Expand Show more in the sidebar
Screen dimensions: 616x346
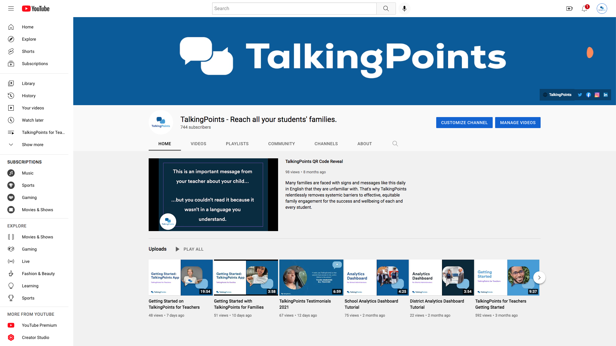(x=34, y=145)
